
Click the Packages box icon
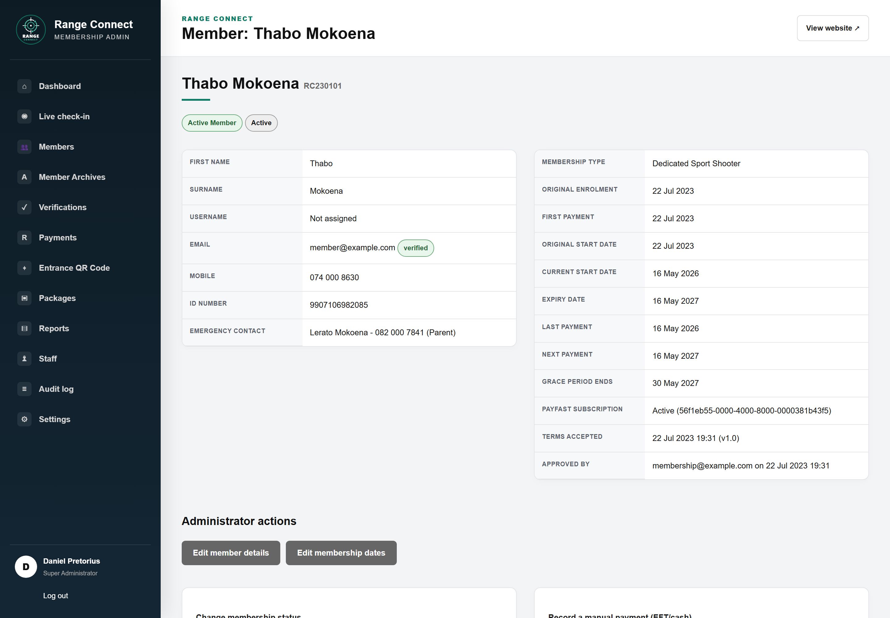24,298
